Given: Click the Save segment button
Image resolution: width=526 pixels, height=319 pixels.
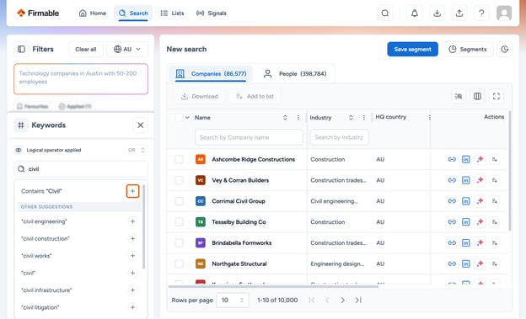Looking at the screenshot, I should (x=412, y=50).
